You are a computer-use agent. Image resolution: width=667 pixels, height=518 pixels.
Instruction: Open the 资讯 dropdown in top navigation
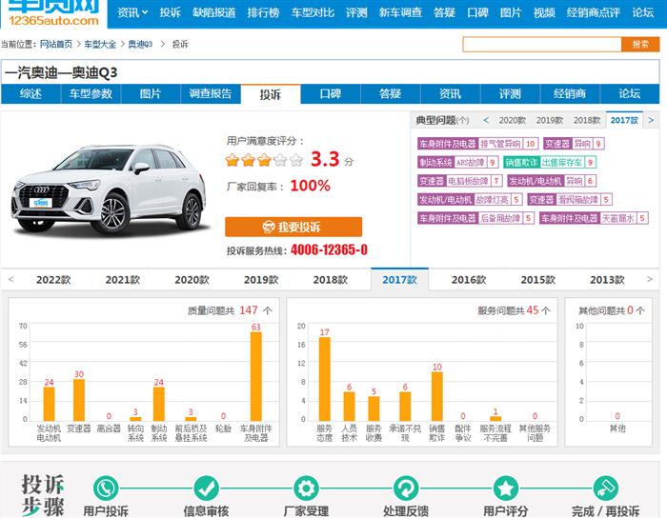132,12
